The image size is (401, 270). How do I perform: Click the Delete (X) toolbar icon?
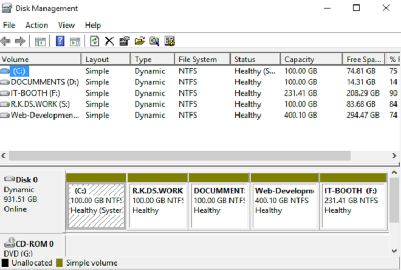tap(109, 41)
